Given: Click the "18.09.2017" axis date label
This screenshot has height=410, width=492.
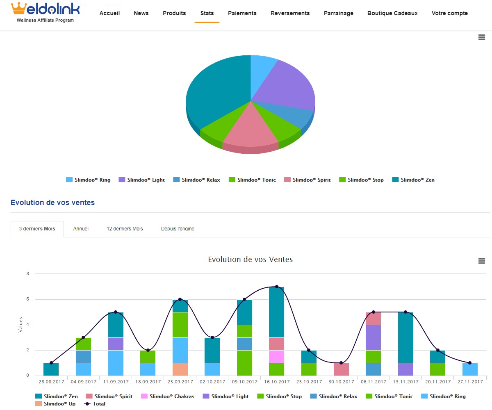Looking at the screenshot, I should [148, 382].
